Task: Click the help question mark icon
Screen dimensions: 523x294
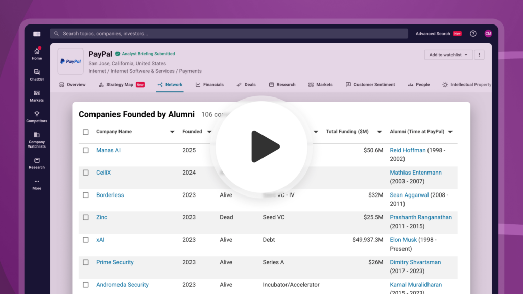Action: (473, 34)
